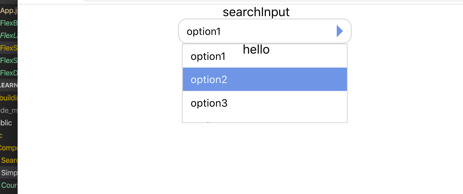Screen dimensions: 463x194
Task: Open the FlexB file in sidebar
Action: [9, 23]
